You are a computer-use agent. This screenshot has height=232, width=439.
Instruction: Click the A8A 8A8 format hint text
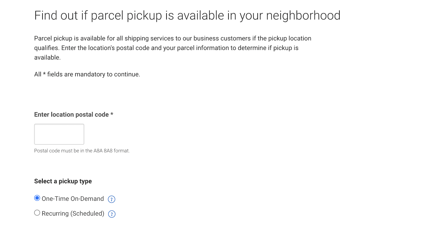click(x=82, y=151)
